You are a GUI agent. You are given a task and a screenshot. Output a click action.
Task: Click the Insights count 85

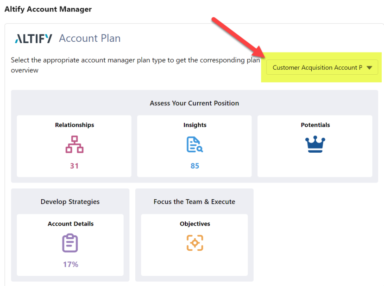195,166
